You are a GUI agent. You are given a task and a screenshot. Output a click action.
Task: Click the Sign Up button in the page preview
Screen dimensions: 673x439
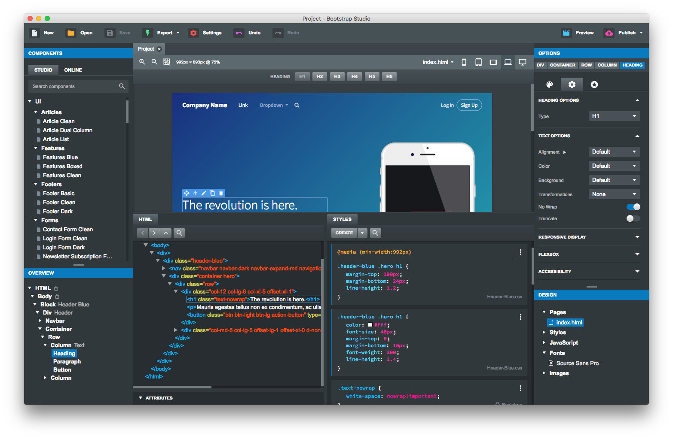point(469,105)
